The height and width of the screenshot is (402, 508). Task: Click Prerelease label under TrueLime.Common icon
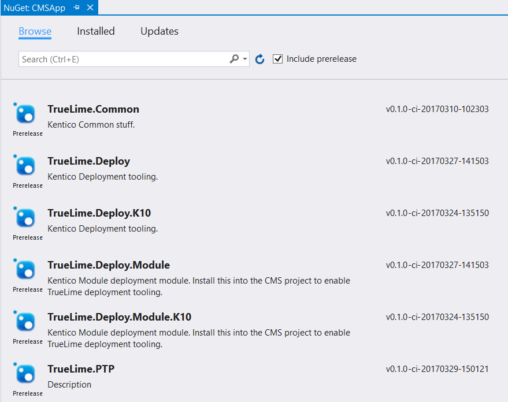pos(28,133)
